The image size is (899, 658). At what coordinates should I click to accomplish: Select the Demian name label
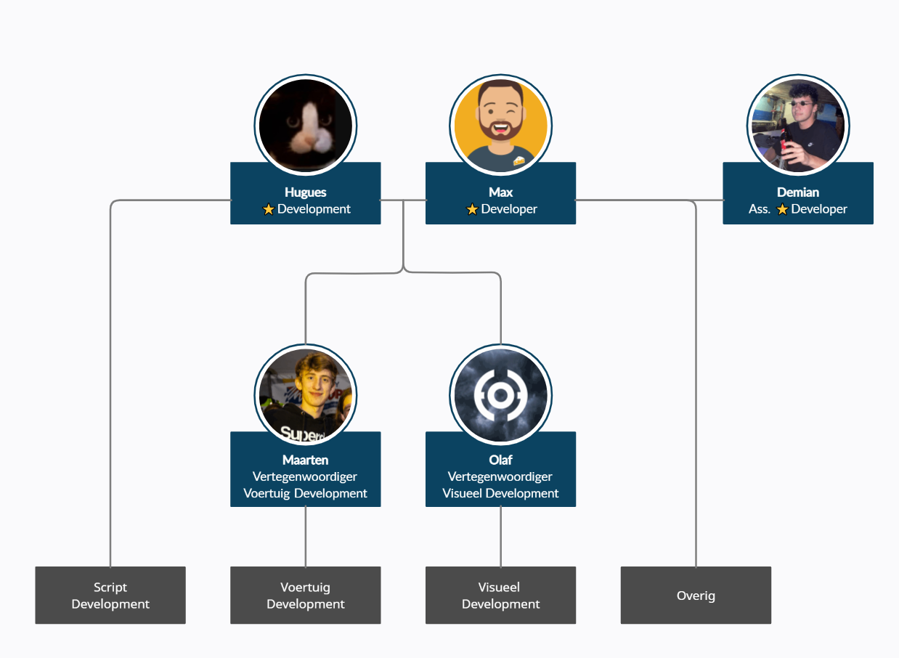click(x=797, y=192)
